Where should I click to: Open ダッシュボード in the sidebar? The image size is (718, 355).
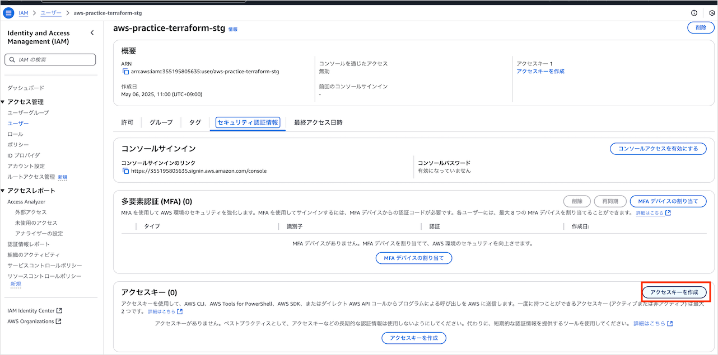(26, 88)
